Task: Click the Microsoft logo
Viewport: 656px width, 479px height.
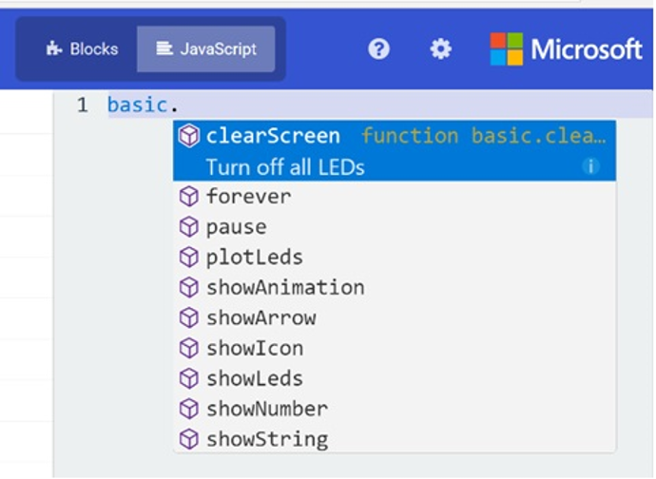Action: tap(566, 48)
